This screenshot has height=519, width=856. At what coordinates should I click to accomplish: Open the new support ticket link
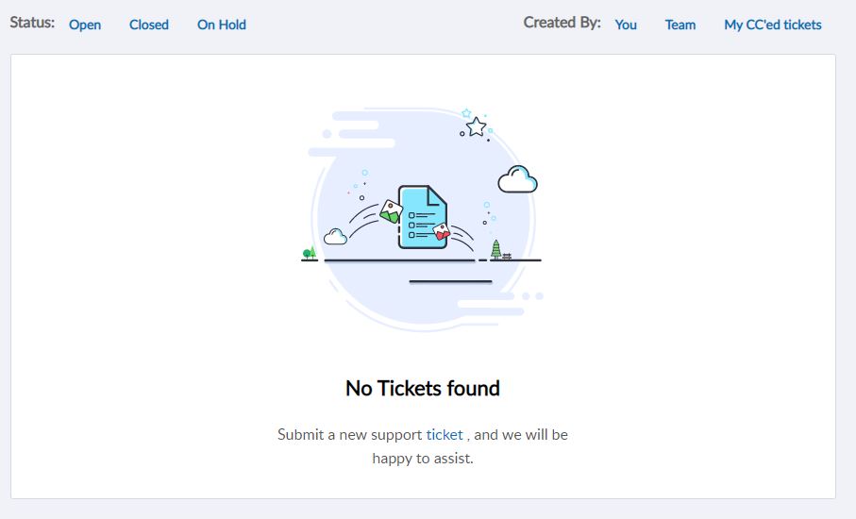(445, 434)
